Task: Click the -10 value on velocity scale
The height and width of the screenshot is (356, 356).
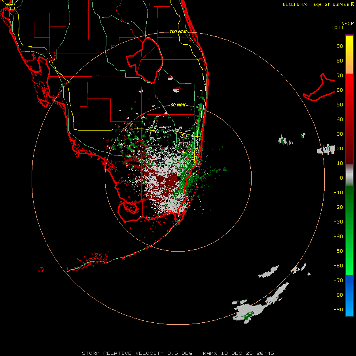Action: point(338,193)
